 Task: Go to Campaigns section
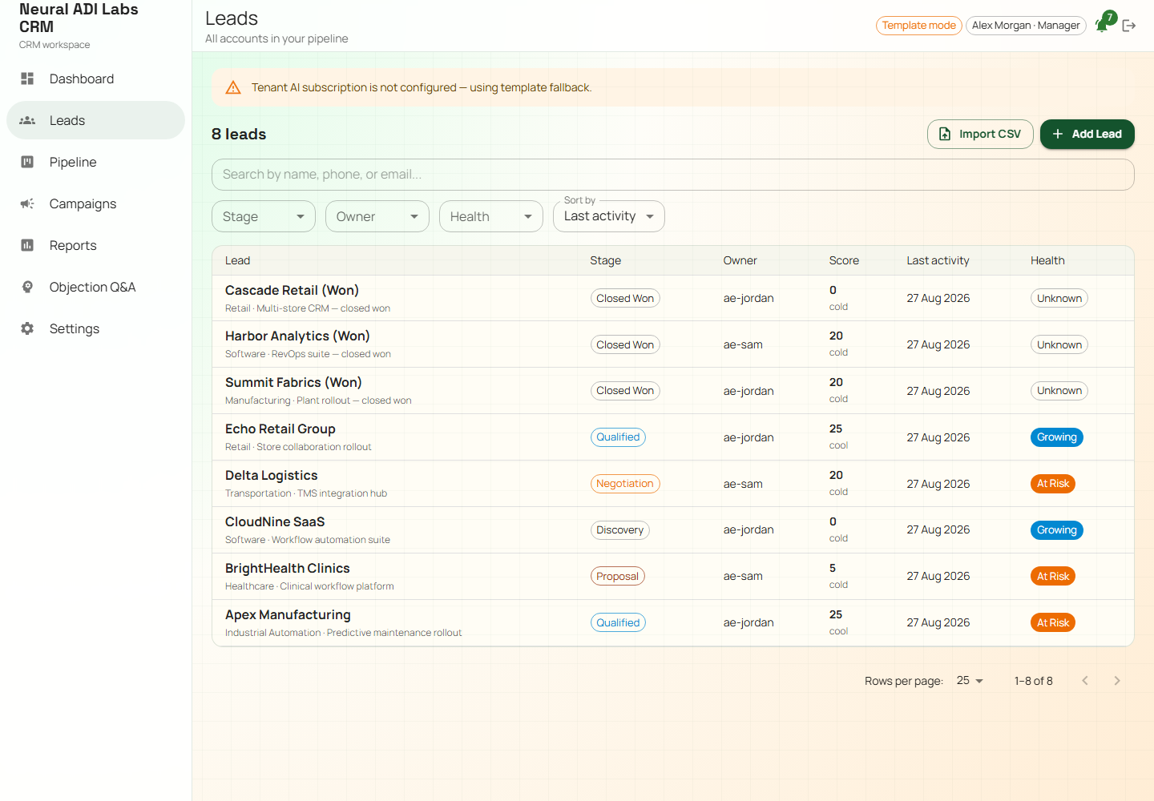[x=95, y=203]
